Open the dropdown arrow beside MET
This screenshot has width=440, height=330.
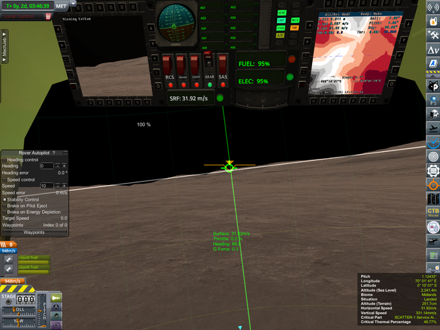pos(73,3)
